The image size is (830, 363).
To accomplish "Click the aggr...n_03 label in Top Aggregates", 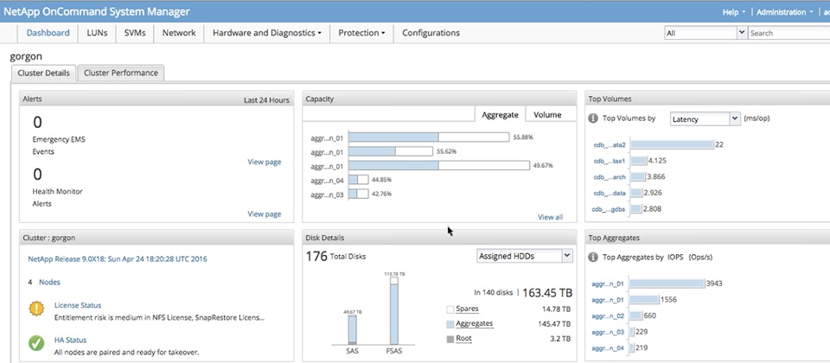I will 608,332.
